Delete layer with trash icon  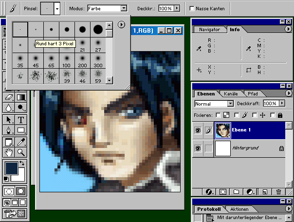(x=278, y=192)
